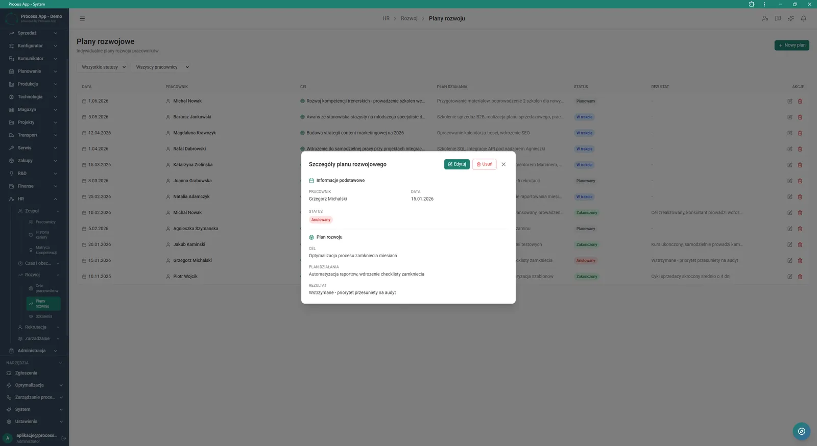817x446 pixels.
Task: Open the Finanse sidebar menu
Action: coord(33,186)
